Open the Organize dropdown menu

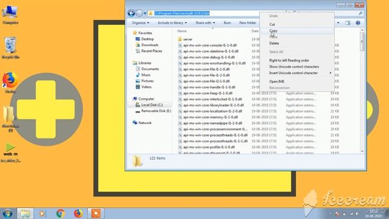tap(140, 23)
